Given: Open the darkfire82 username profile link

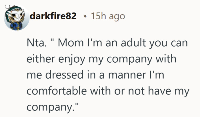Looking at the screenshot, I should click(x=53, y=16).
